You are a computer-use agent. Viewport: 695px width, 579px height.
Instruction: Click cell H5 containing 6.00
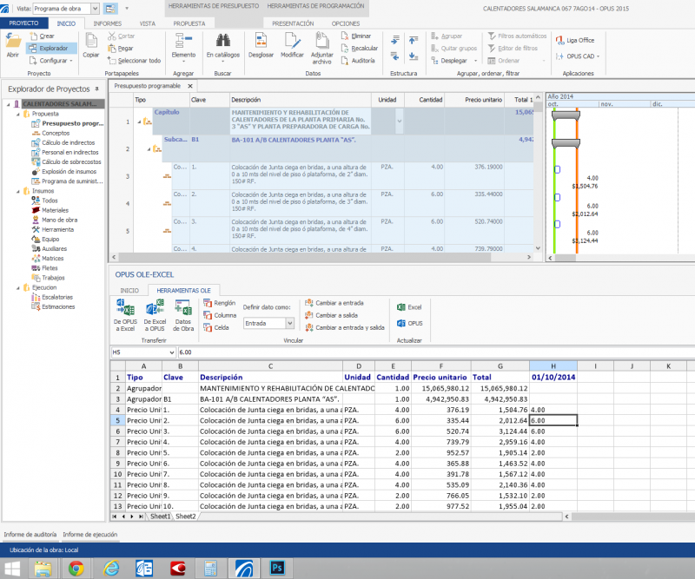(x=553, y=420)
